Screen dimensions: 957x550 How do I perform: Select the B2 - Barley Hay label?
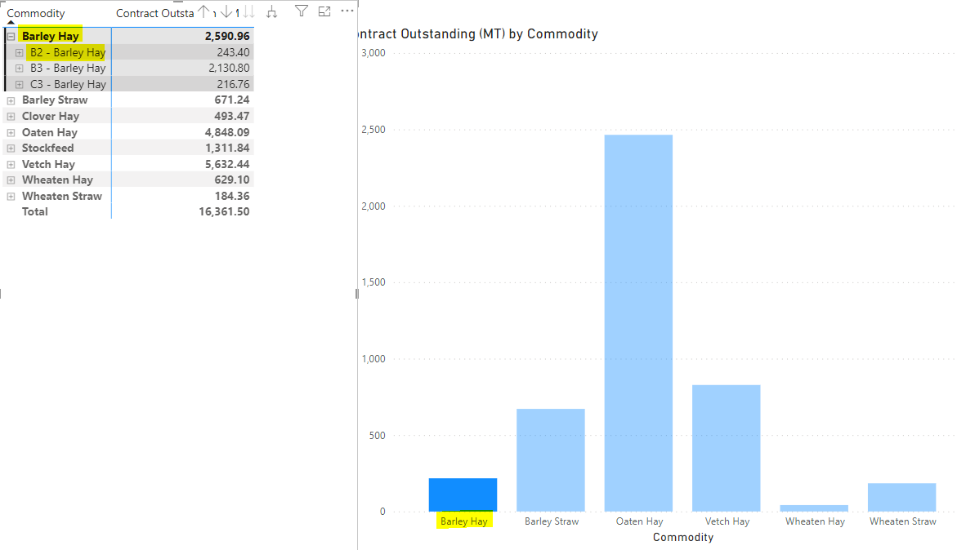coord(68,52)
